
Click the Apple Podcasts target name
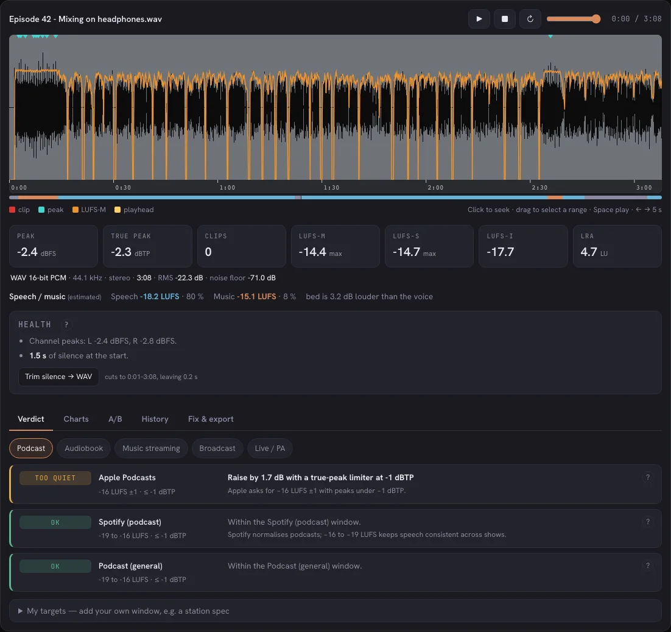[127, 477]
